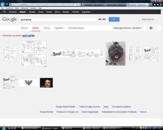163x130 pixels.
Task: Click +Te in the black bar
Action: coord(4,12)
